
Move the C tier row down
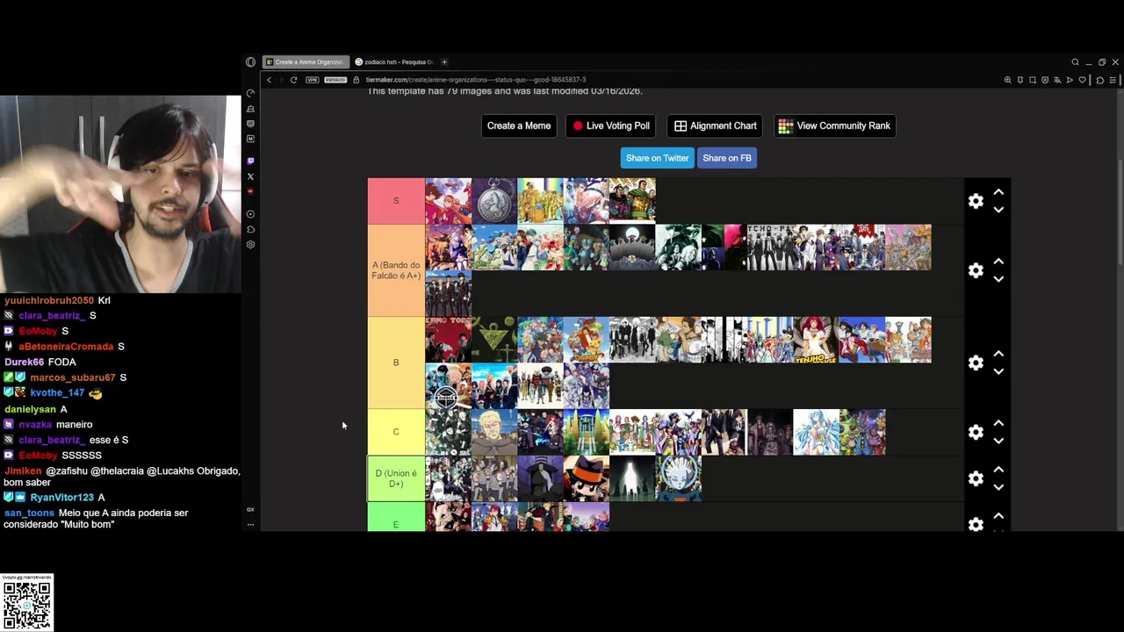(998, 441)
